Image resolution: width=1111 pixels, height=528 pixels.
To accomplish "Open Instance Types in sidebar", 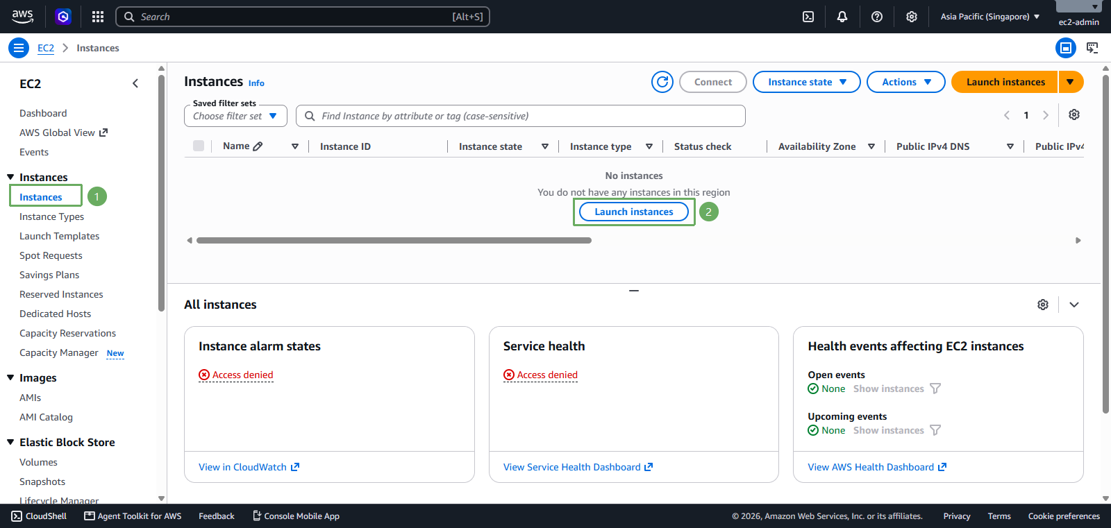I will [51, 216].
